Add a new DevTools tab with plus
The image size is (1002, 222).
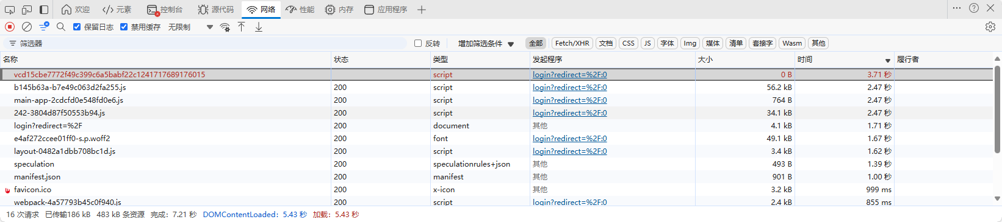[x=422, y=10]
